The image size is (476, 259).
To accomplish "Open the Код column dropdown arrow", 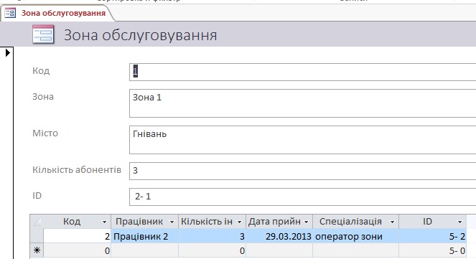I will [104, 222].
